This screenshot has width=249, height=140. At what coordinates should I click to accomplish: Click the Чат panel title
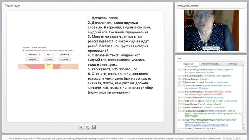pyautogui.click(x=179, y=58)
